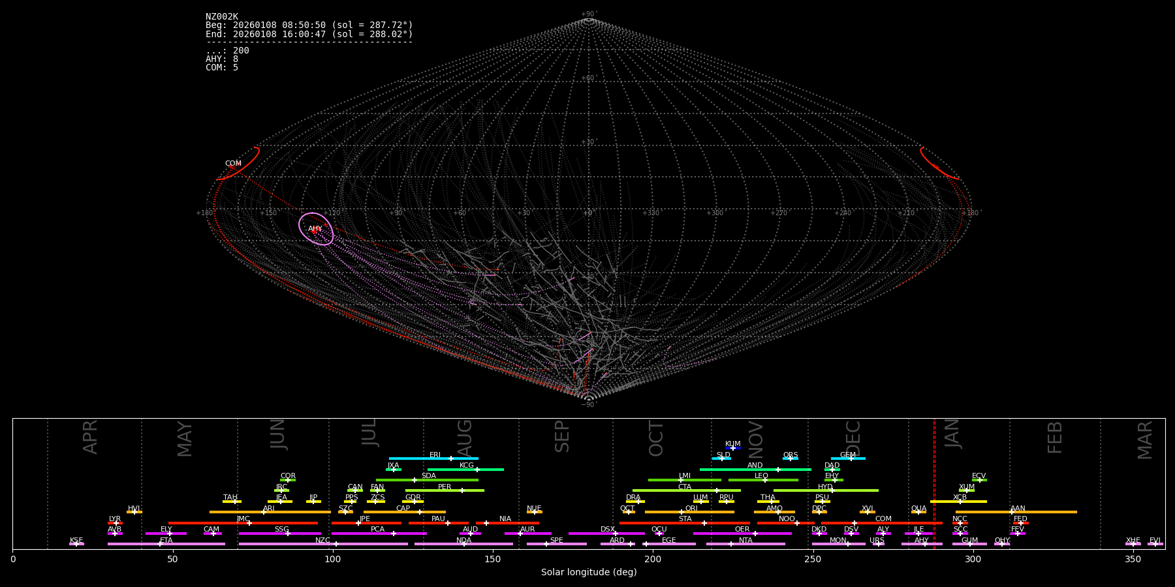Select the SSG shower label
Image resolution: width=1175 pixels, height=587 pixels.
coord(282,530)
